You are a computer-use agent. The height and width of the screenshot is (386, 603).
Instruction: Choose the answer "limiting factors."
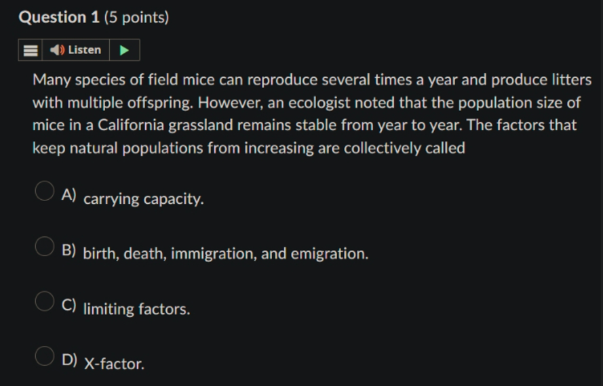click(x=136, y=309)
